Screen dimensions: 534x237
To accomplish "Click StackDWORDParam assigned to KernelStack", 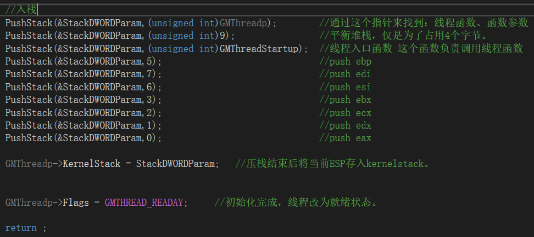I will tap(175, 164).
